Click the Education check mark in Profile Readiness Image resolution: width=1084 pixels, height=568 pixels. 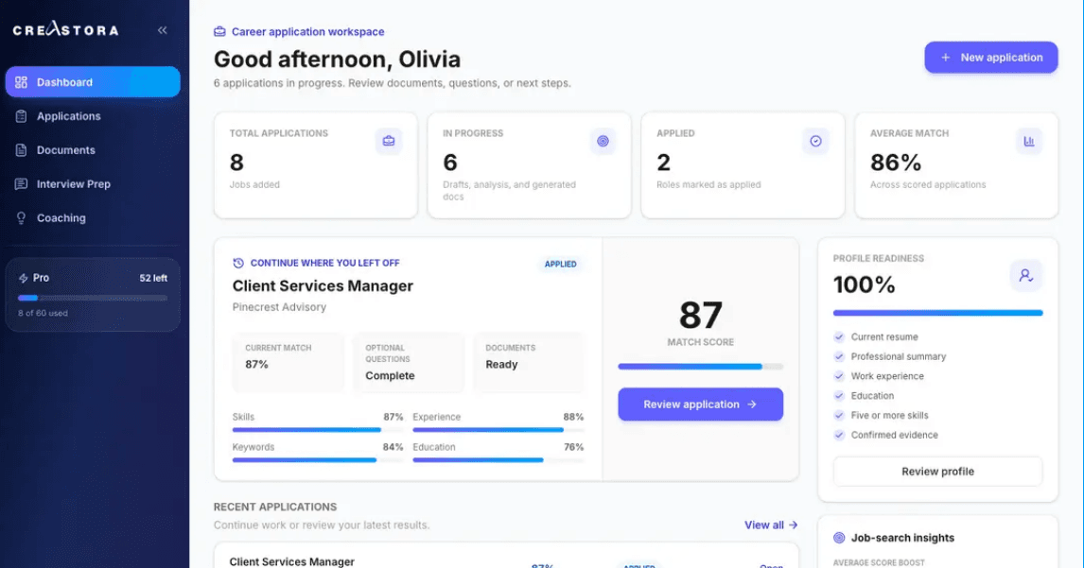(839, 396)
